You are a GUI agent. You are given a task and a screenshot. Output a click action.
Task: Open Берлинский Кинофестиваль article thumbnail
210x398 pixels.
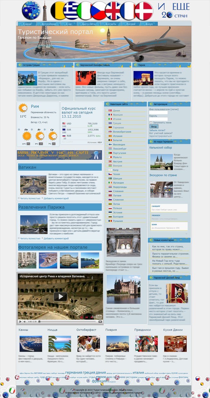(86, 78)
